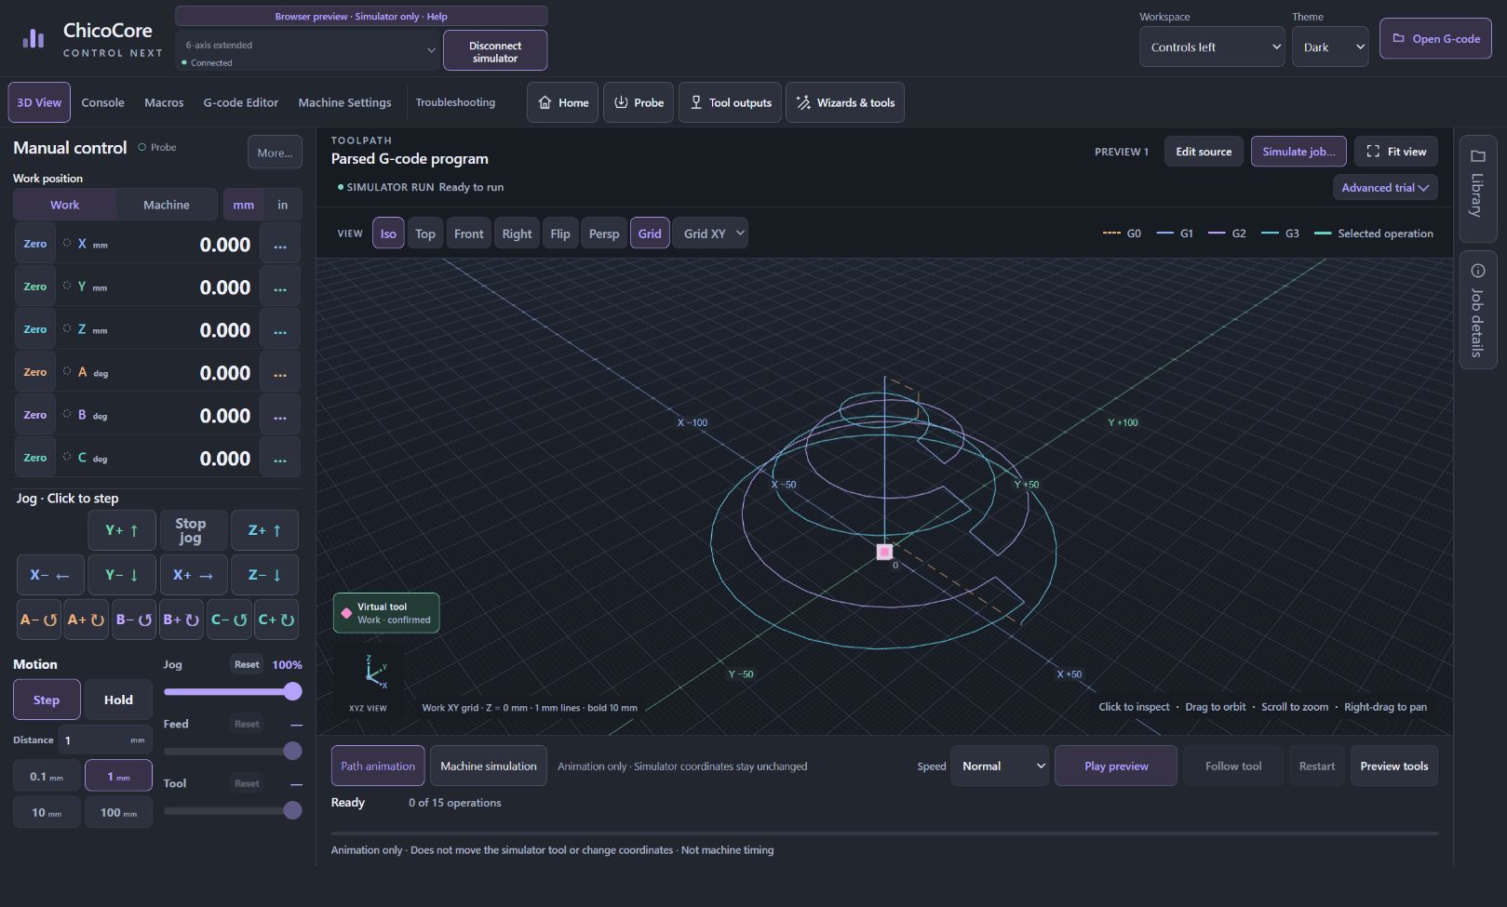Screen dimensions: 1507x907
Task: Jog Y+ up arrow button
Action: [122, 530]
